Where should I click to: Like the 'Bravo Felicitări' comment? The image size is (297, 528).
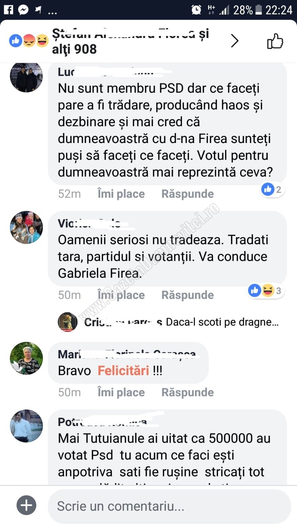click(121, 392)
